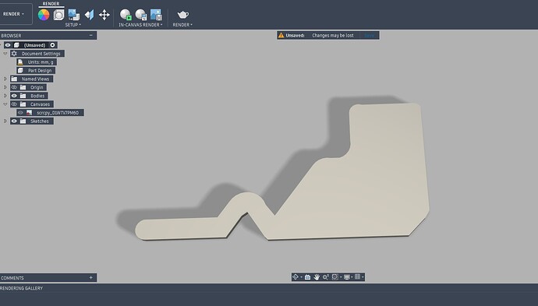Collapse the Canvases folder node
538x306 pixels.
[5, 104]
